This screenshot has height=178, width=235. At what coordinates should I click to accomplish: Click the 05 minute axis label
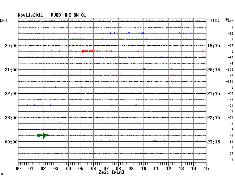81,168
